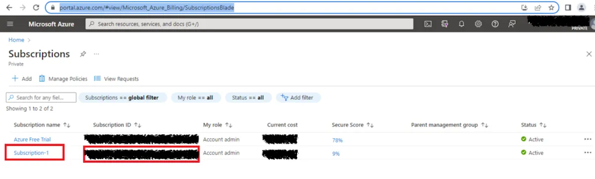This screenshot has height=179, width=595.
Task: Click Active status in the Azure Free Trial row
Action: click(533, 139)
